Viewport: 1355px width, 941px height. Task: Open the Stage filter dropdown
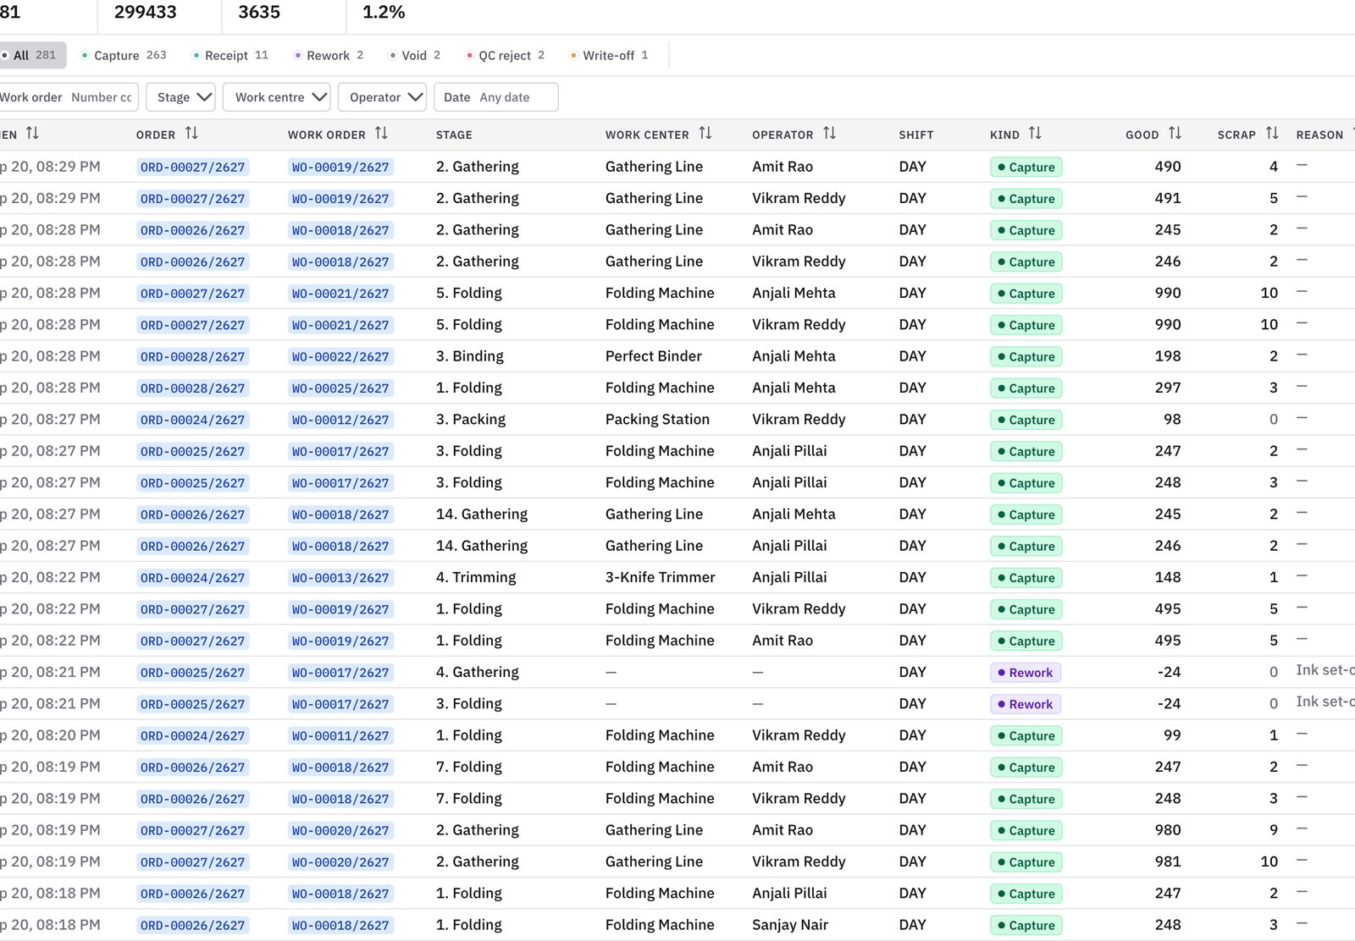pos(180,97)
